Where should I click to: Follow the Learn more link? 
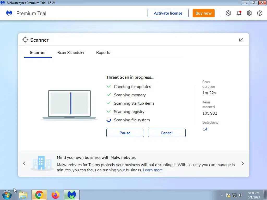click(153, 170)
